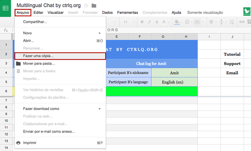Click the text wrapping icon
Screen dimensions: 251x151
click(231, 22)
